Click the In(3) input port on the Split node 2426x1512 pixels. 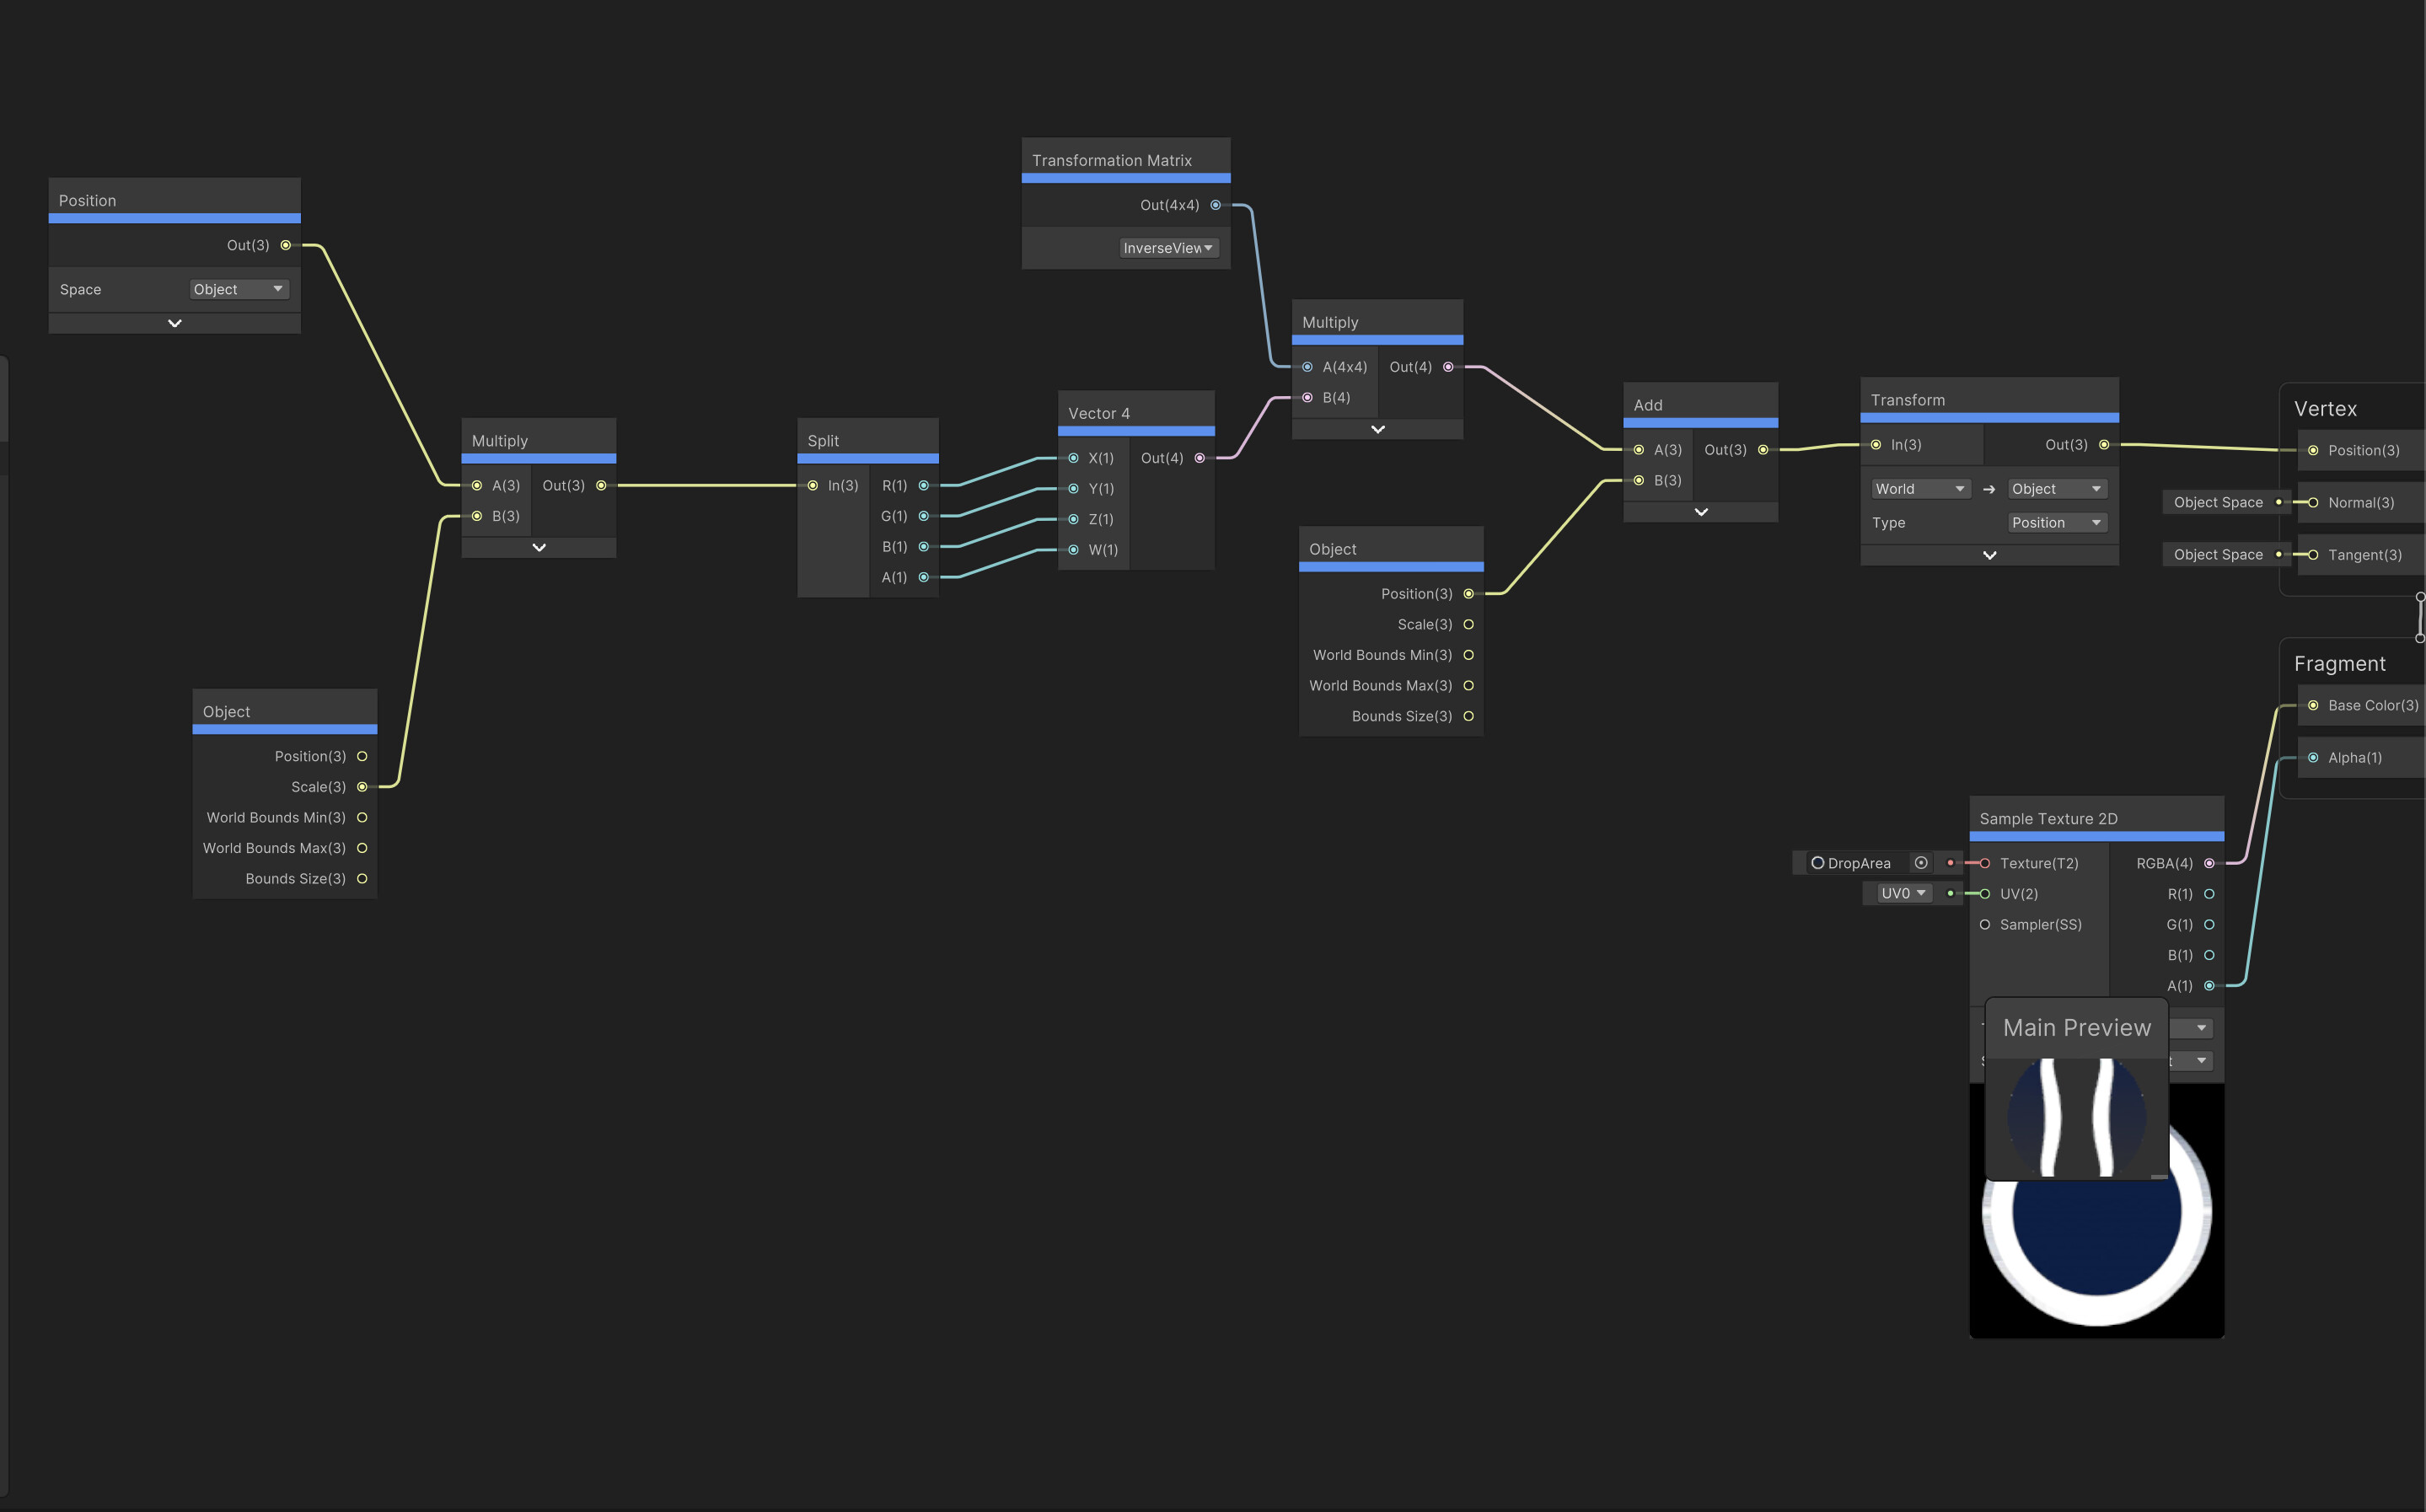(x=814, y=485)
